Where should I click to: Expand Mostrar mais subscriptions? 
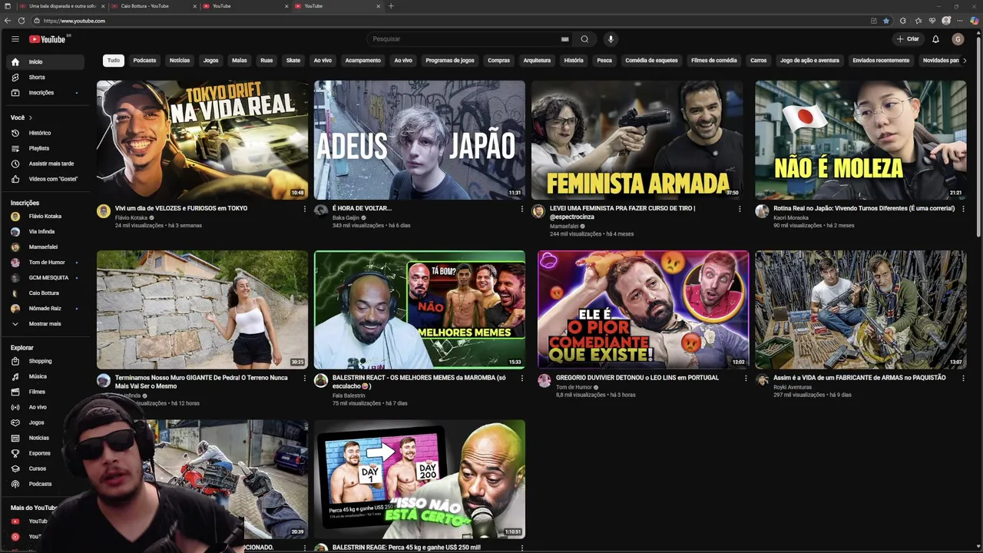pyautogui.click(x=45, y=324)
